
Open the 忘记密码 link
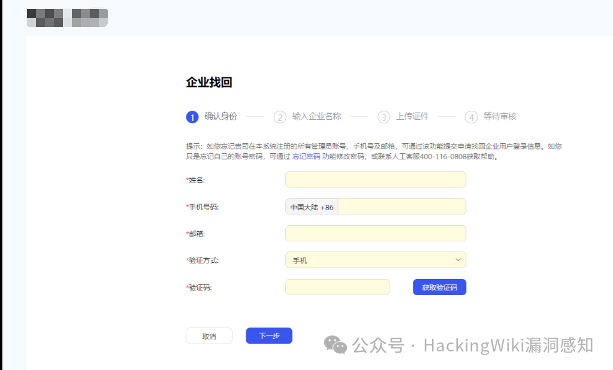coord(306,156)
